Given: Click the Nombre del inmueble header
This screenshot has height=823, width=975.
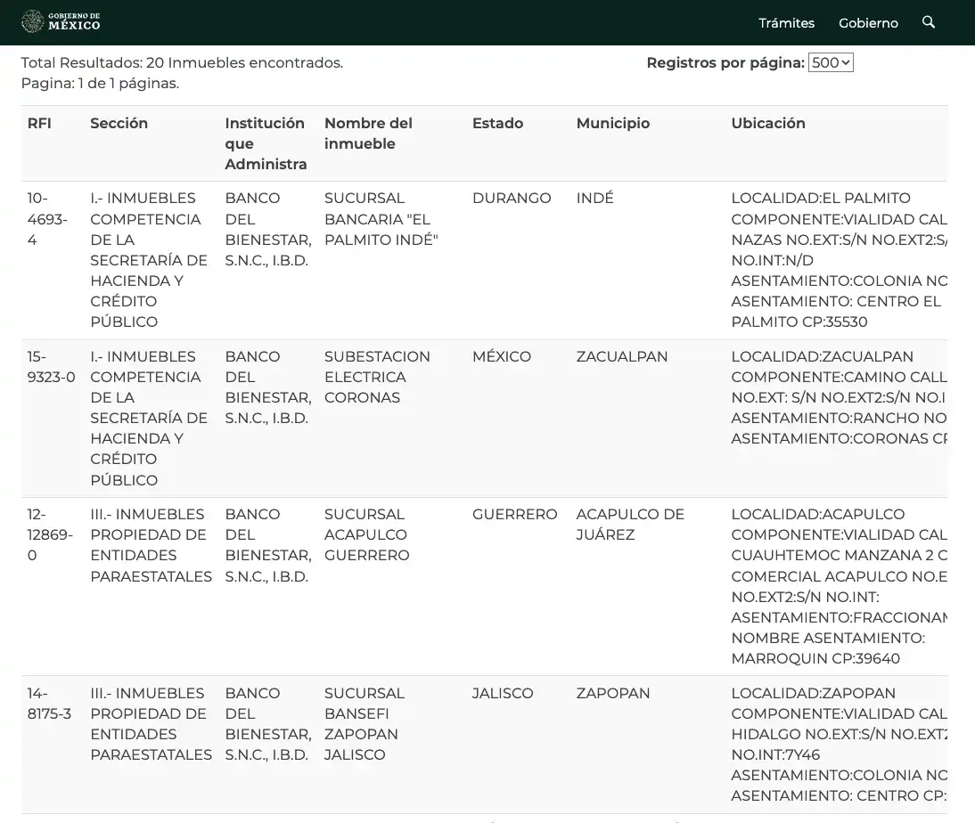Looking at the screenshot, I should [x=368, y=134].
